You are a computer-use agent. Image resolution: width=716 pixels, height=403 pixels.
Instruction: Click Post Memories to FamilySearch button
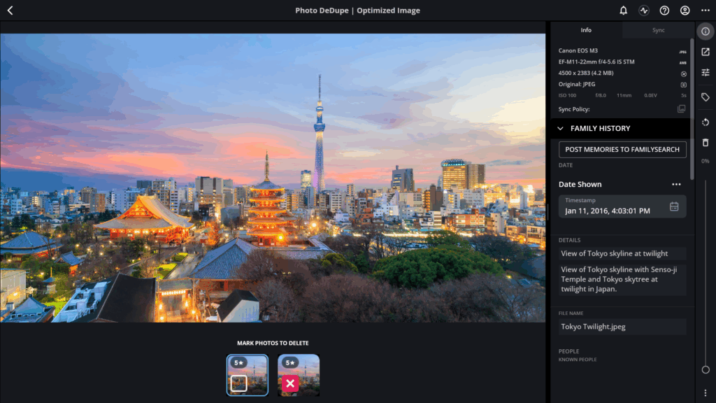(x=622, y=150)
